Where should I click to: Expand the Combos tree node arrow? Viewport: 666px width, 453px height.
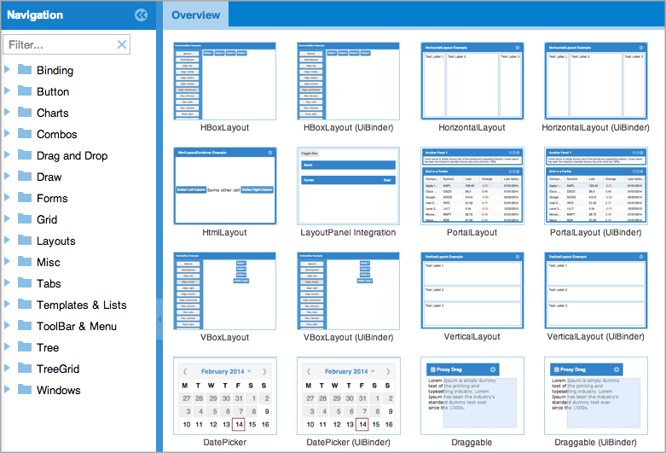point(7,133)
